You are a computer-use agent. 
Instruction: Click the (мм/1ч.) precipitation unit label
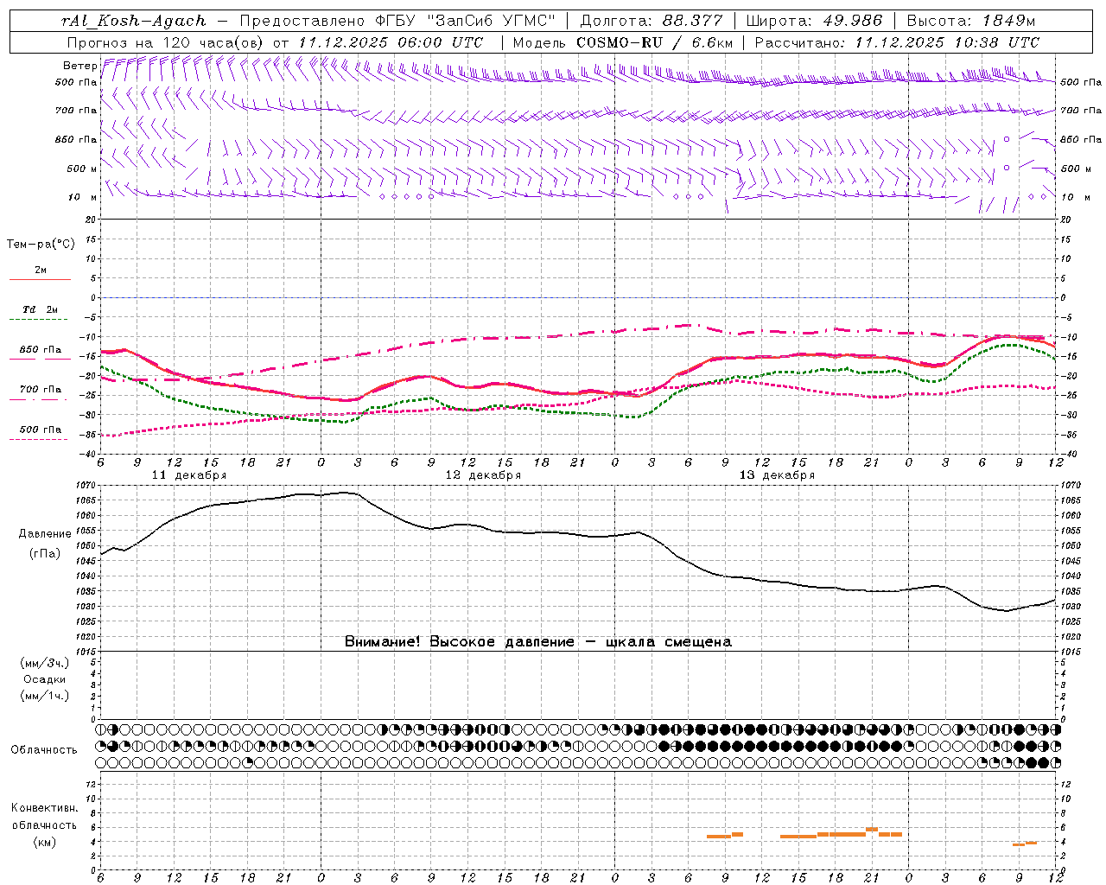coord(45,696)
